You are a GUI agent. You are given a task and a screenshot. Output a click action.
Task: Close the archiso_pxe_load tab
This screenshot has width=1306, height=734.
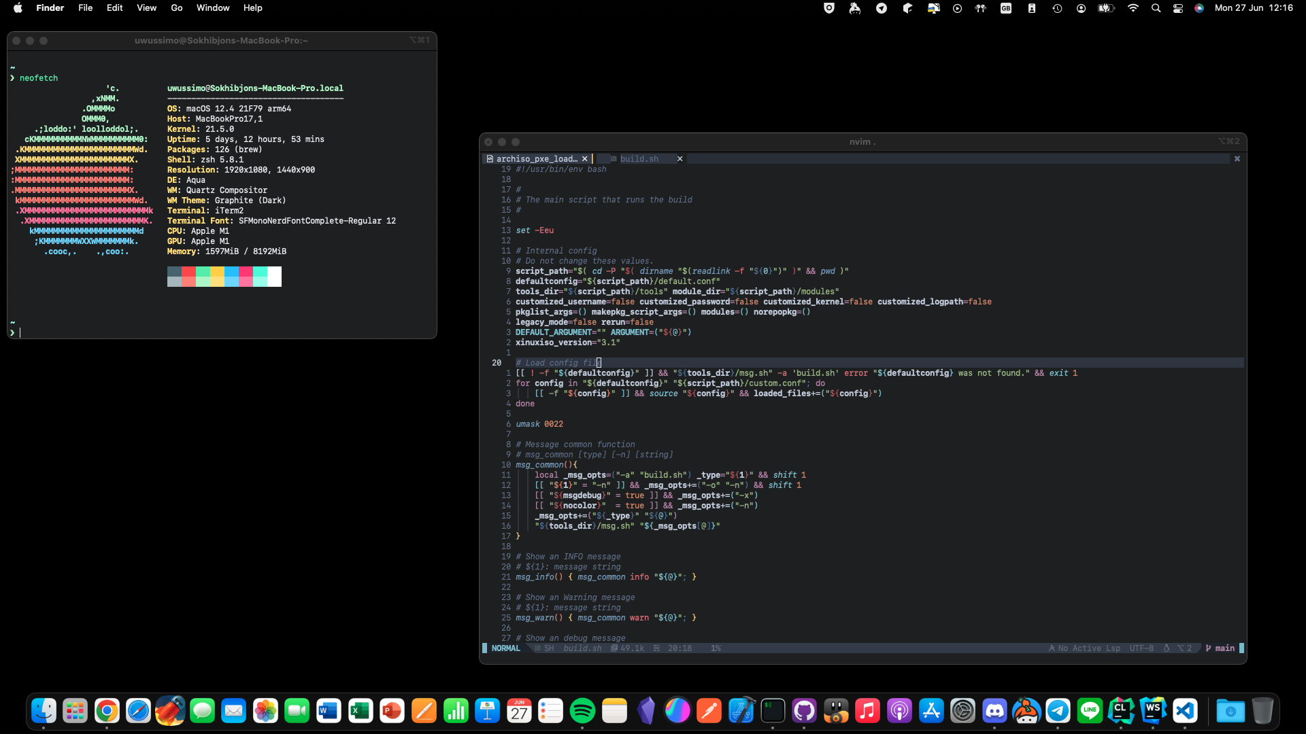pyautogui.click(x=584, y=159)
